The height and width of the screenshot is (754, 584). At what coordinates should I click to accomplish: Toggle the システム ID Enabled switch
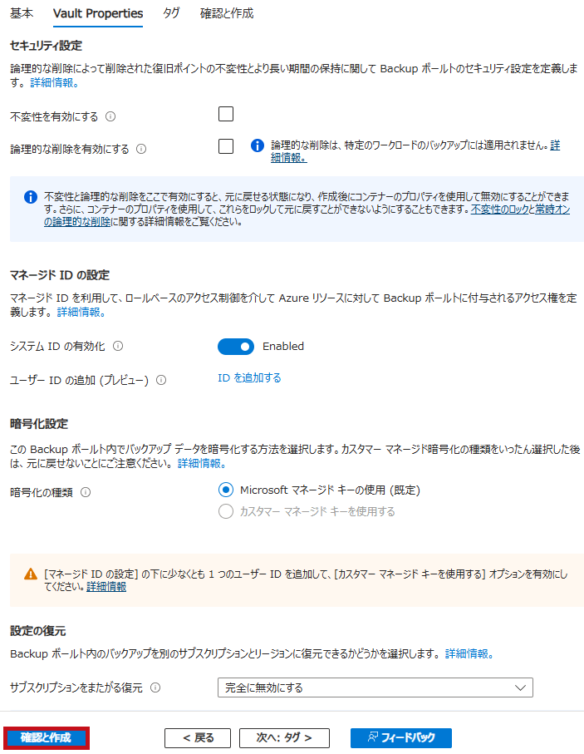pos(236,347)
